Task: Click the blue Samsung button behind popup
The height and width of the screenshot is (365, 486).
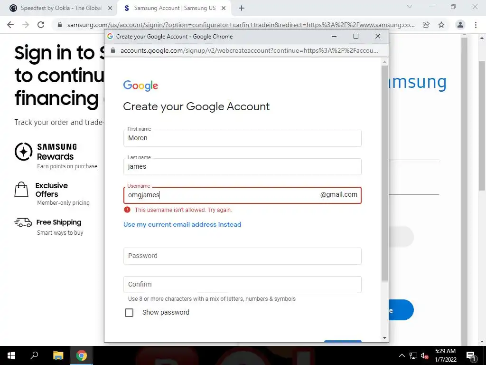Action: click(401, 310)
